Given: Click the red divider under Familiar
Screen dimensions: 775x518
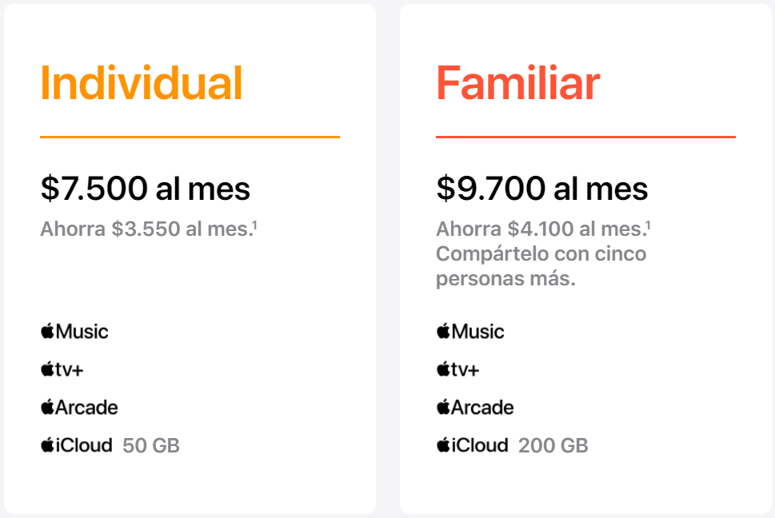Looking at the screenshot, I should click(585, 137).
